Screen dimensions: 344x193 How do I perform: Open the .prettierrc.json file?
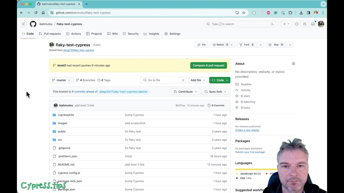click(x=67, y=156)
